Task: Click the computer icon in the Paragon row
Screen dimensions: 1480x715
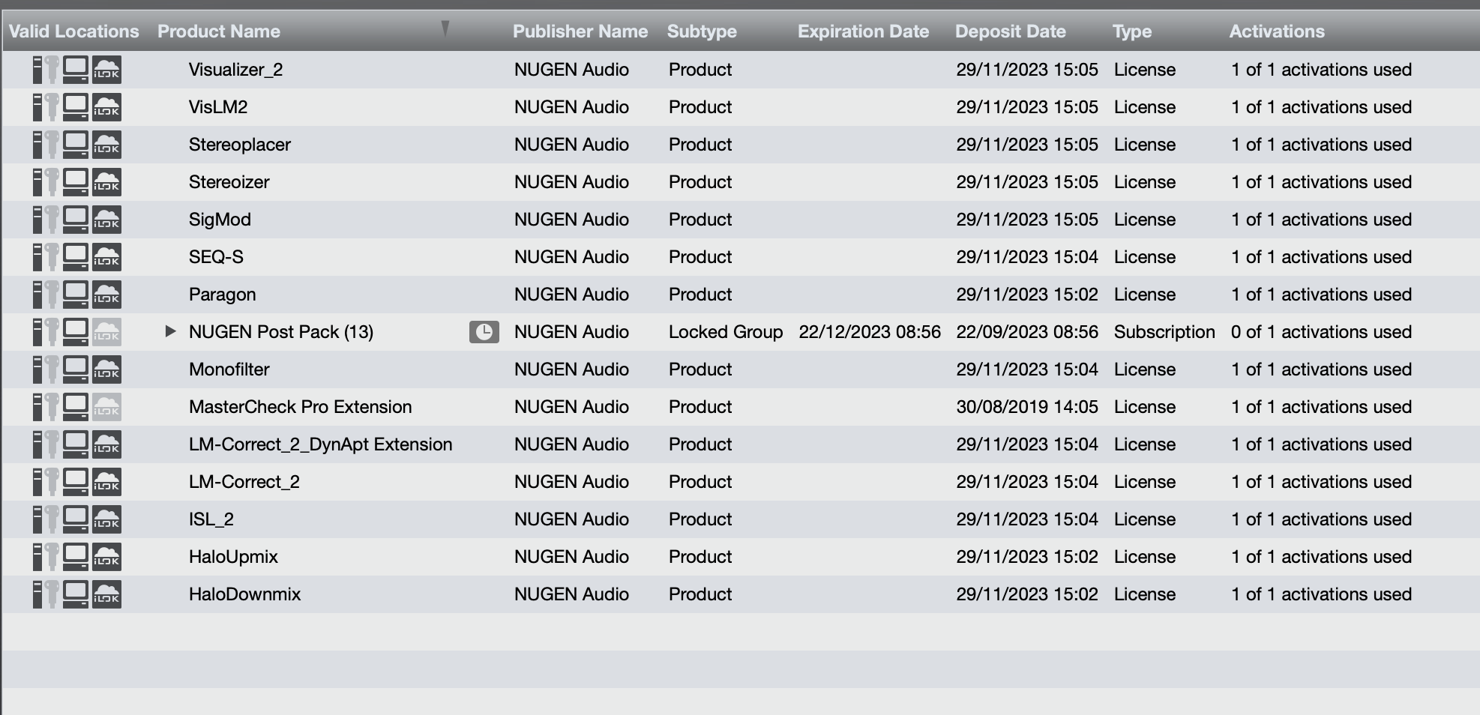Action: click(x=76, y=295)
